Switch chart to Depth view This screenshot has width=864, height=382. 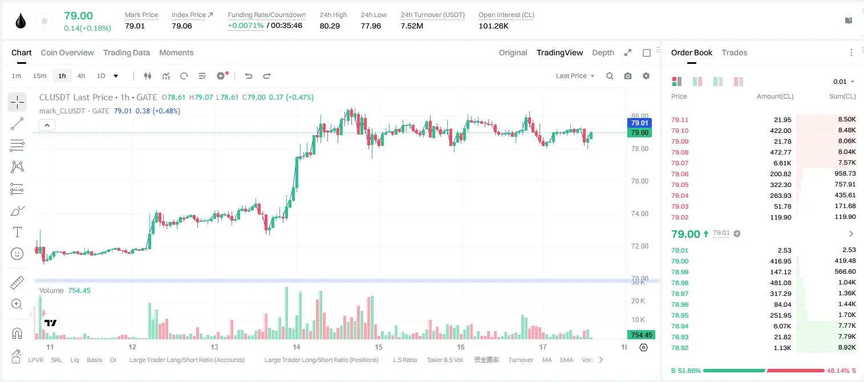(x=603, y=52)
